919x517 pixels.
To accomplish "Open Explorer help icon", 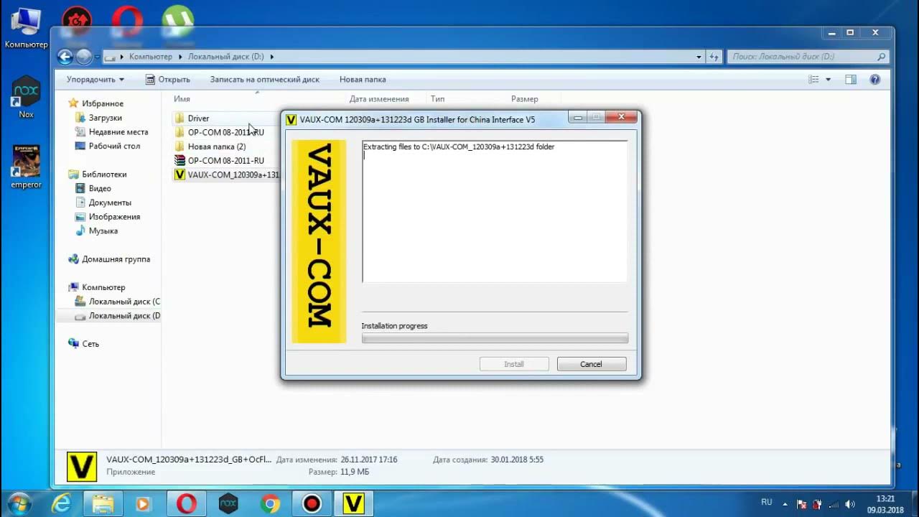I will pyautogui.click(x=874, y=80).
